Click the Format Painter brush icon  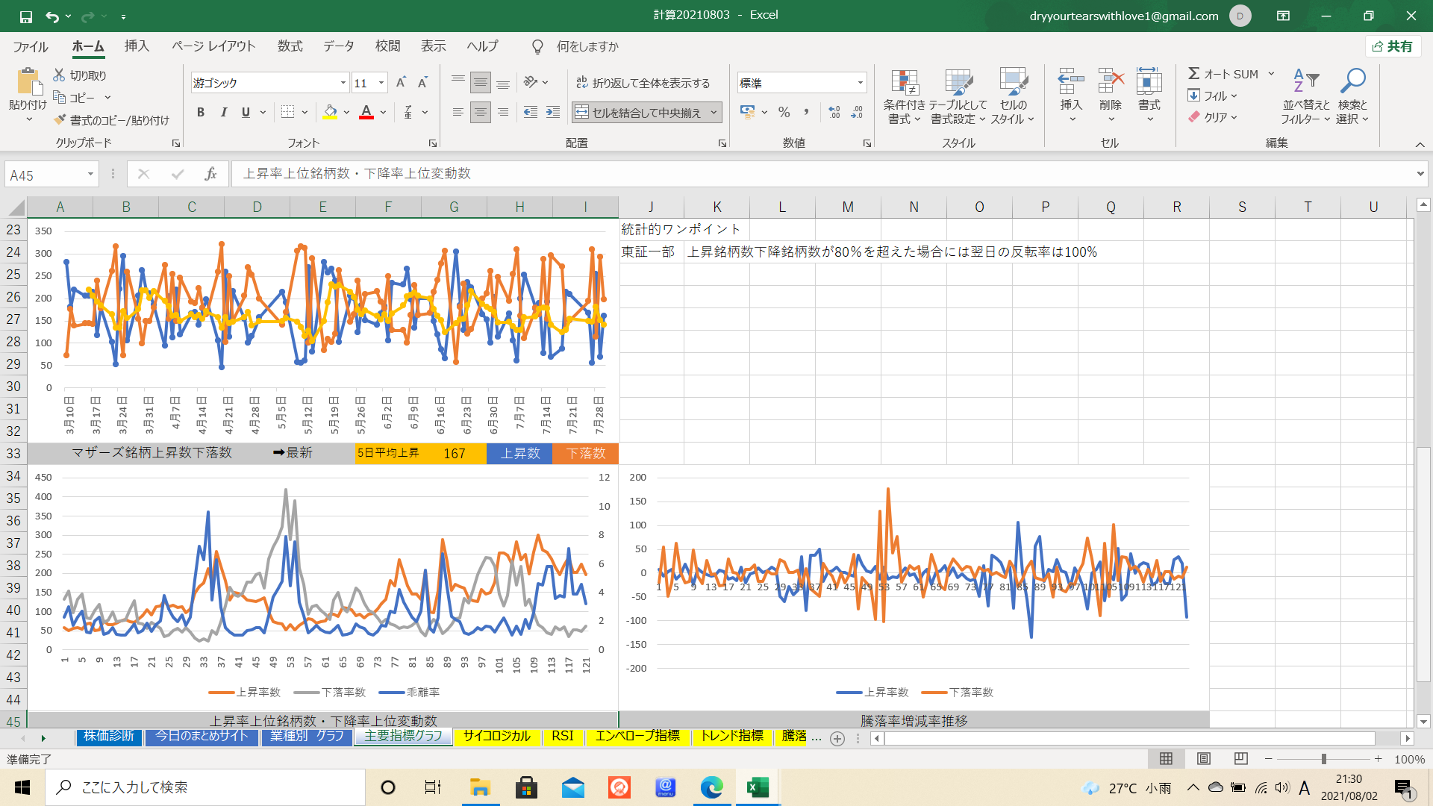pyautogui.click(x=60, y=120)
